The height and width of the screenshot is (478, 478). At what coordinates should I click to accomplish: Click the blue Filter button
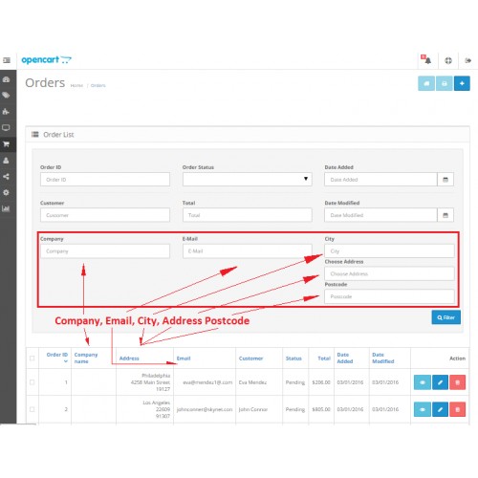click(446, 317)
